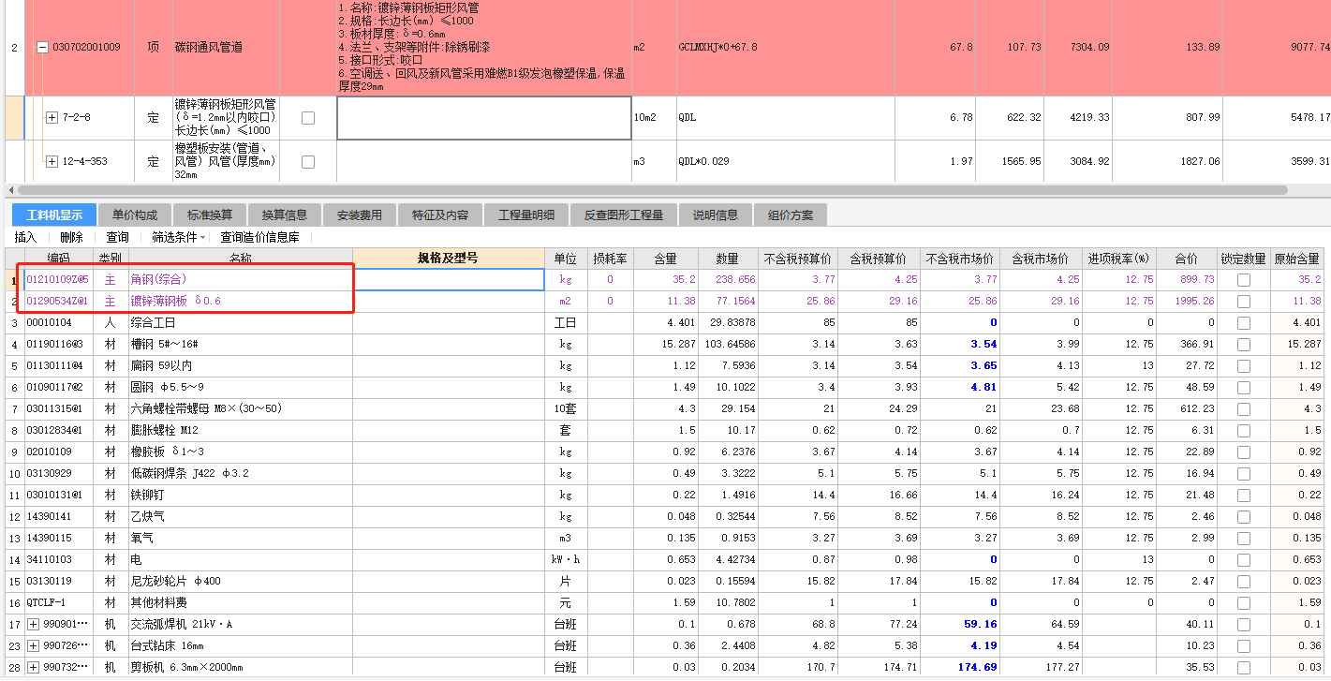Screen dimensions: 1331x681
Task: Select material code 01210109Z@5
Action: (58, 279)
